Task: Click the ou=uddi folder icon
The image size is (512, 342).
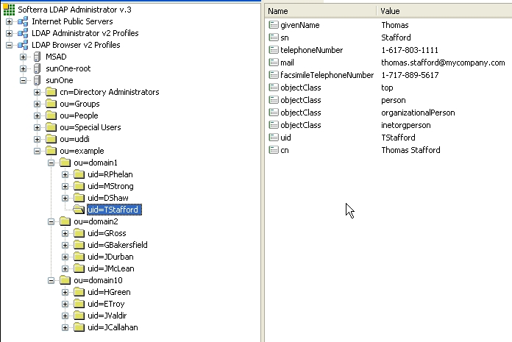Action: point(51,139)
